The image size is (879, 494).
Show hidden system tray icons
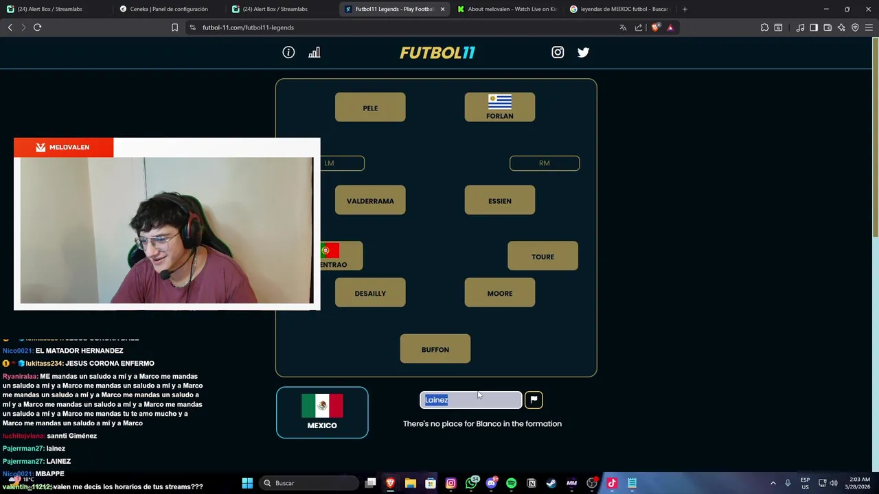[773, 483]
